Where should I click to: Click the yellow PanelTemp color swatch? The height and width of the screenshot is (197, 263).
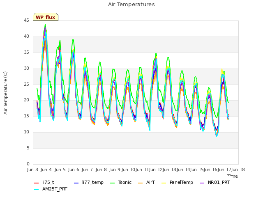click(164, 183)
